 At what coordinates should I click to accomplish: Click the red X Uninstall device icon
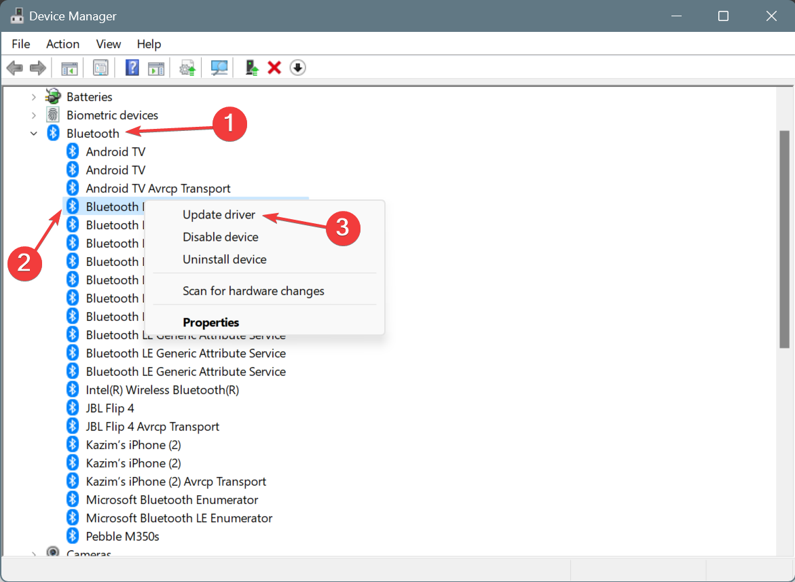click(274, 67)
